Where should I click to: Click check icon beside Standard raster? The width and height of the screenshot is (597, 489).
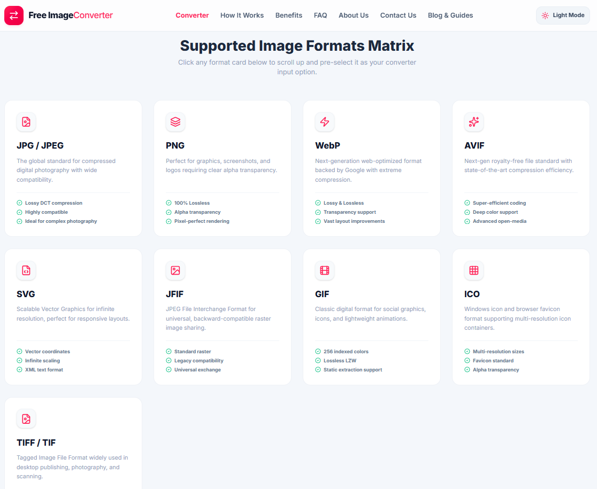[x=169, y=351]
